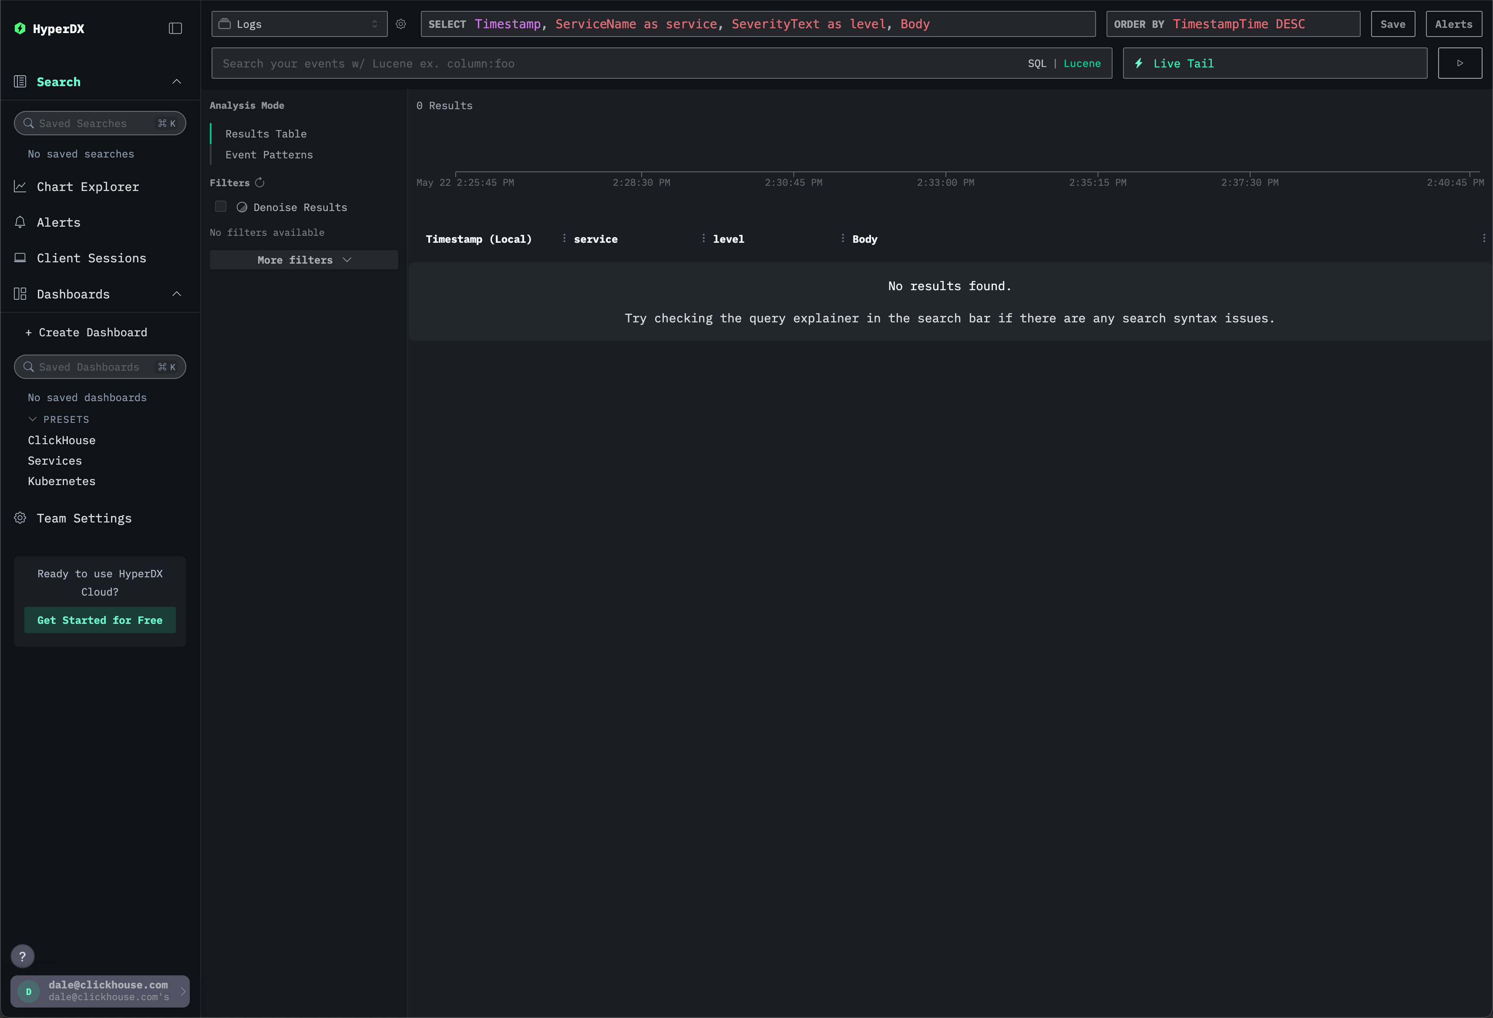Image resolution: width=1493 pixels, height=1018 pixels.
Task: Switch search syntax to SQL mode
Action: pos(1037,63)
